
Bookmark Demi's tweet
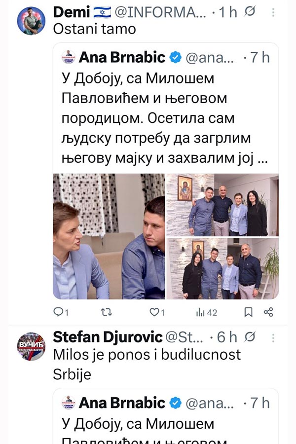tap(249, 312)
